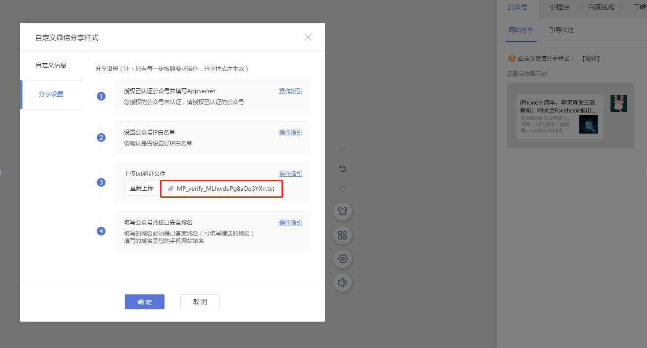Close the 自定义微信分享样式 dialog
Viewport: 647px width, 348px height.
pyautogui.click(x=308, y=37)
